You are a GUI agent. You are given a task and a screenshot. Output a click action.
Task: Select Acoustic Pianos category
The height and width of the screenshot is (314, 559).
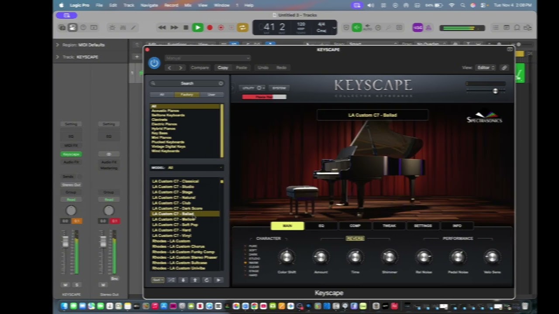pyautogui.click(x=165, y=111)
